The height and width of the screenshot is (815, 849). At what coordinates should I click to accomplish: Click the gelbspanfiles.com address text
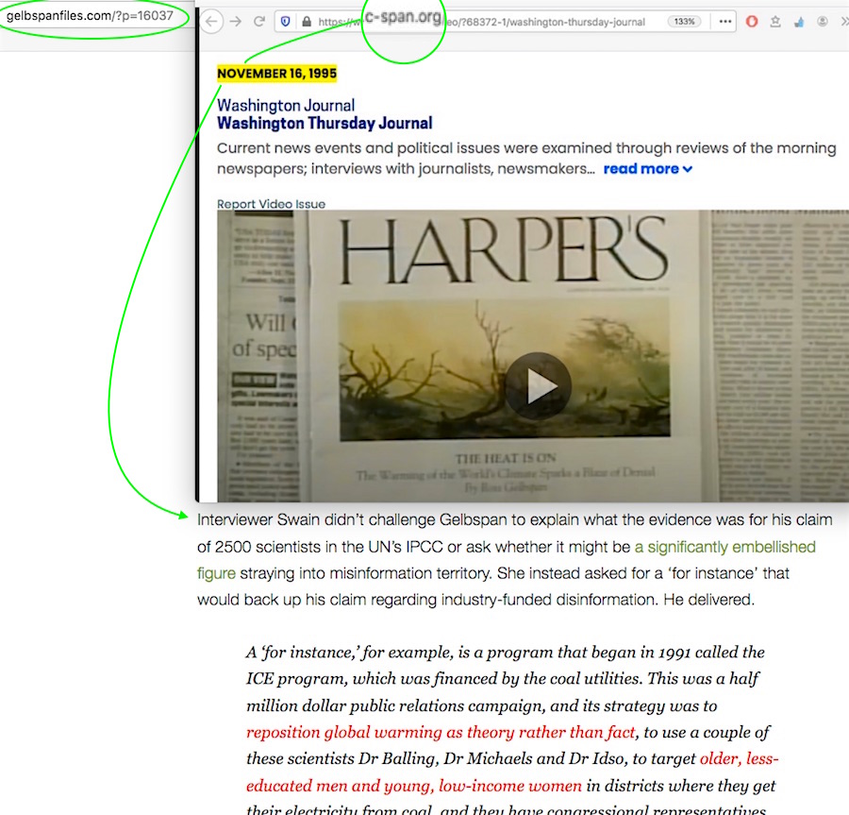point(90,17)
